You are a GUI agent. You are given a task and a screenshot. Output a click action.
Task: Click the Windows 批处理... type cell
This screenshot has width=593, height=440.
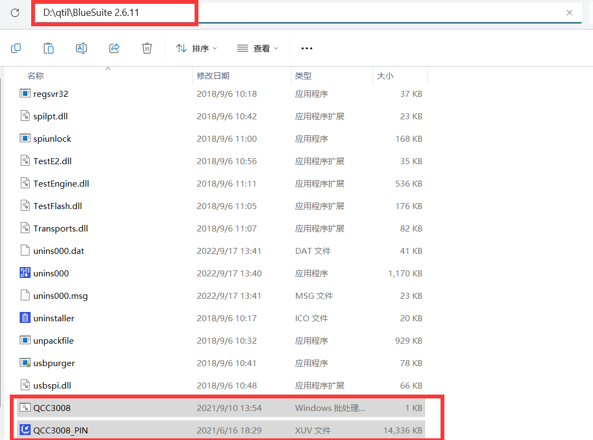click(330, 408)
